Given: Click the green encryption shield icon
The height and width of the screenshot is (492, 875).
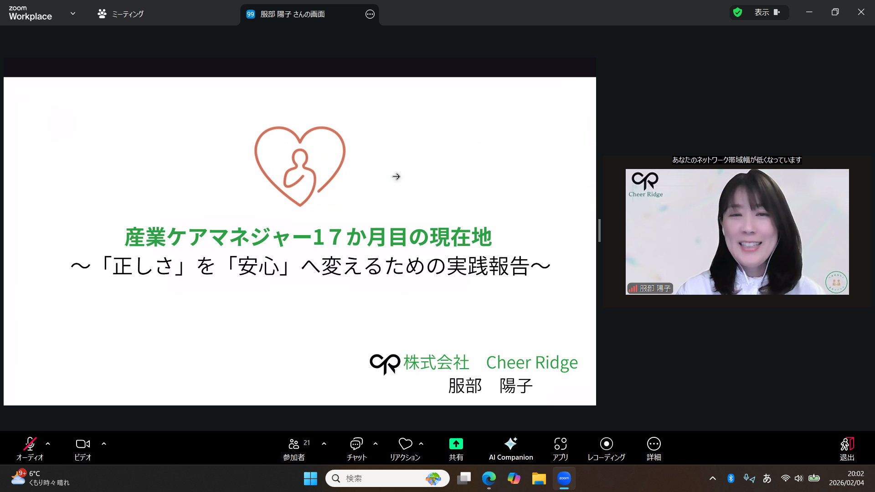Looking at the screenshot, I should (737, 12).
